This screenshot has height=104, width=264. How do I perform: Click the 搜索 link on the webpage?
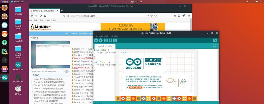[54, 21]
